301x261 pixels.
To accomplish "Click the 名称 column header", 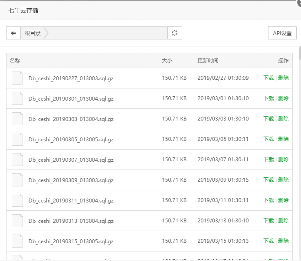I will 15,60.
